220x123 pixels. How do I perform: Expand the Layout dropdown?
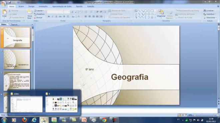click(39, 11)
